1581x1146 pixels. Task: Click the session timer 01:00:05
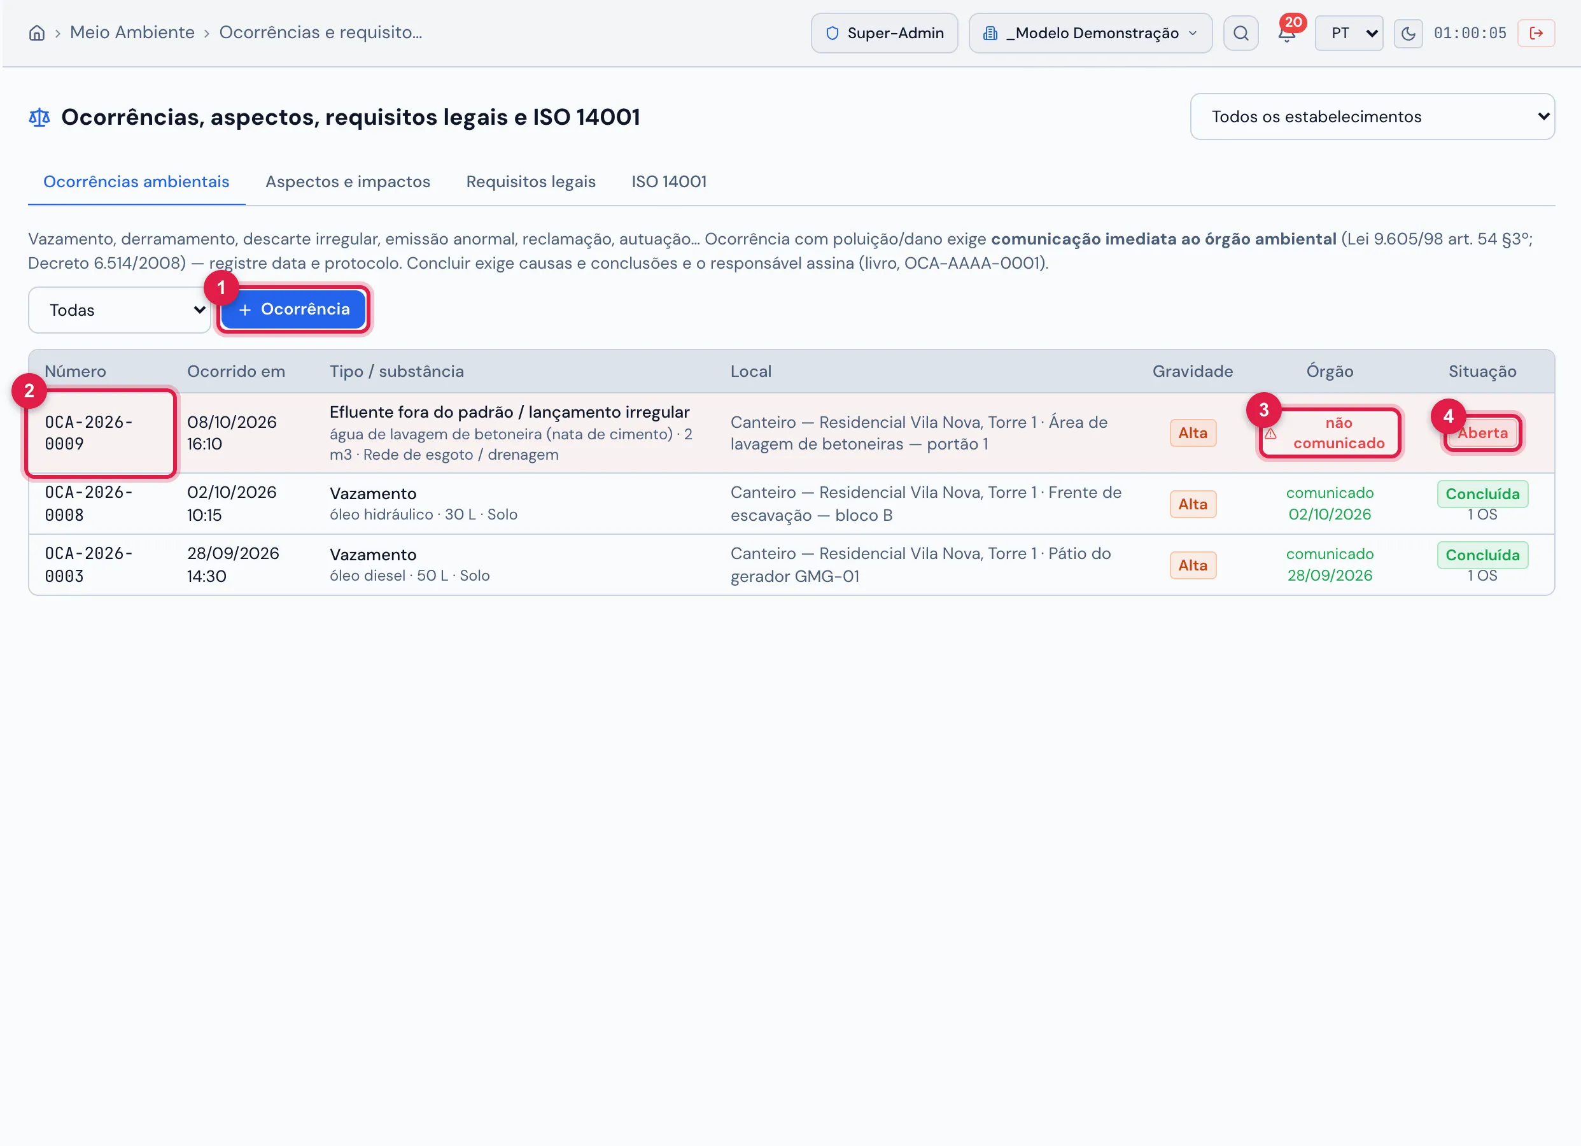[1470, 32]
